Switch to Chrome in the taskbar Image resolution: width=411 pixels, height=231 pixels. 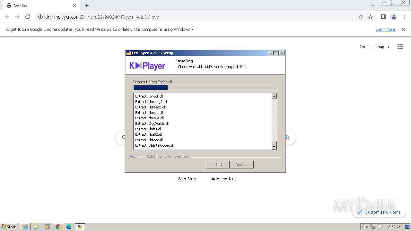pyautogui.click(x=58, y=227)
